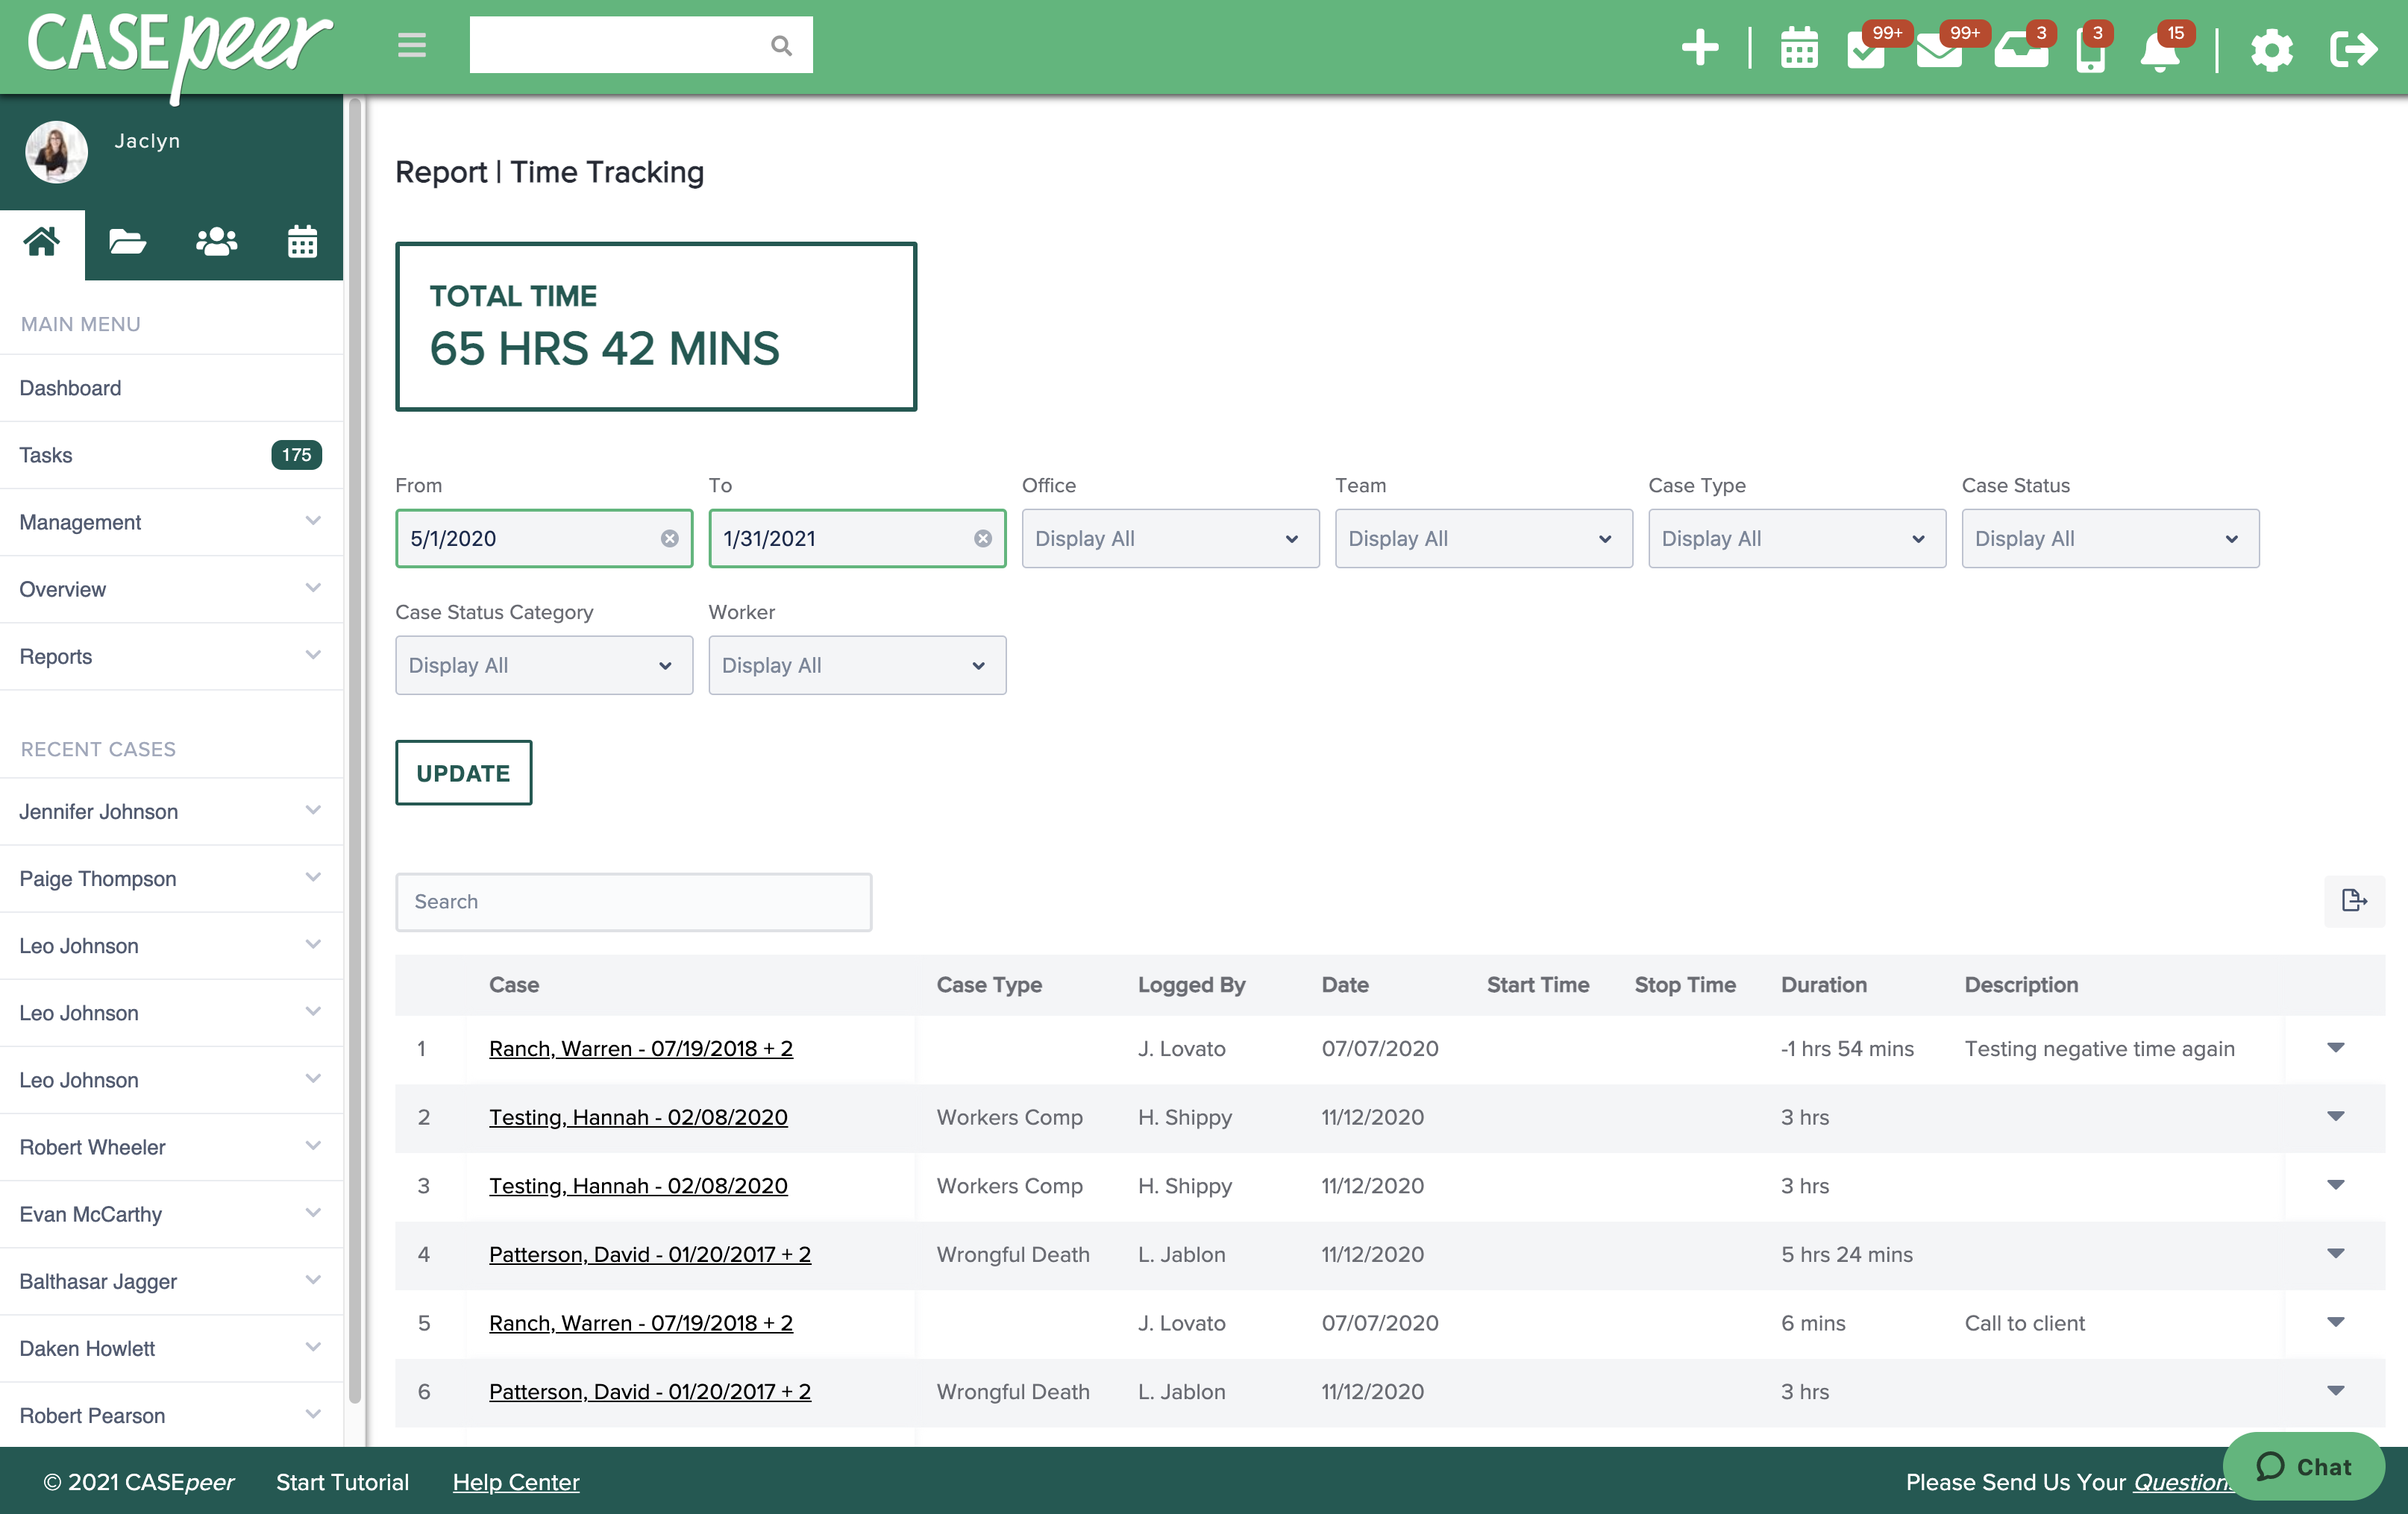Select the cases folder icon in sidebar
2408x1514 pixels.
[x=128, y=242]
